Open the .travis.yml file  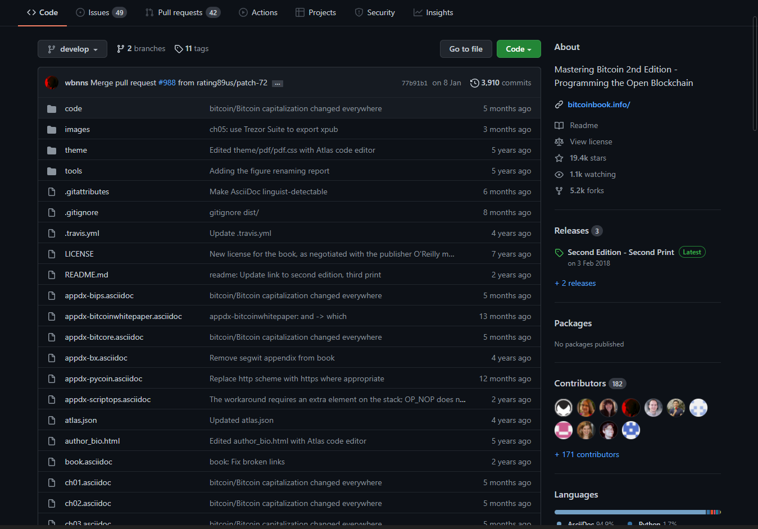coord(82,234)
